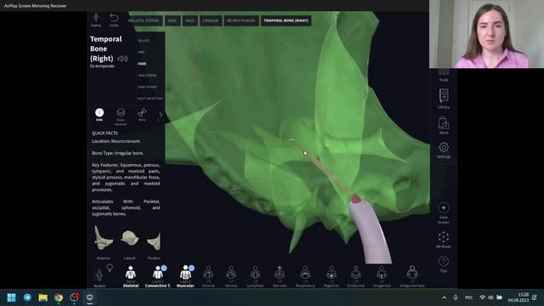Open File Explorer from the taskbar
544x306 pixels.
pyautogui.click(x=43, y=297)
